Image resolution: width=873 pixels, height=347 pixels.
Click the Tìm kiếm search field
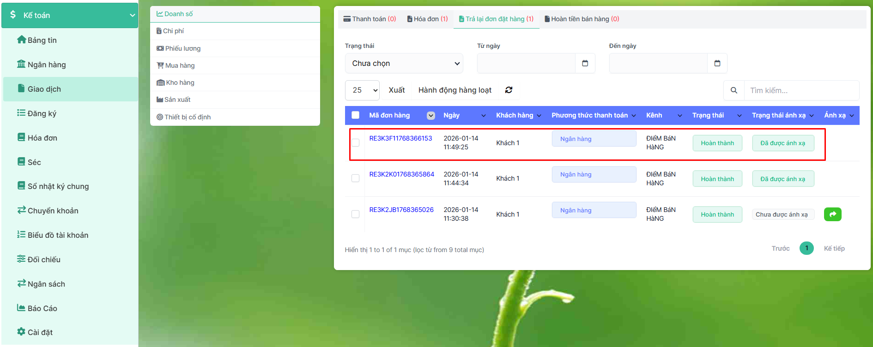(x=801, y=90)
